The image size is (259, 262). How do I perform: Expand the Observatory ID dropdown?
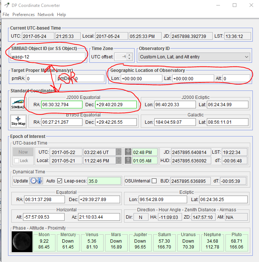(247, 57)
